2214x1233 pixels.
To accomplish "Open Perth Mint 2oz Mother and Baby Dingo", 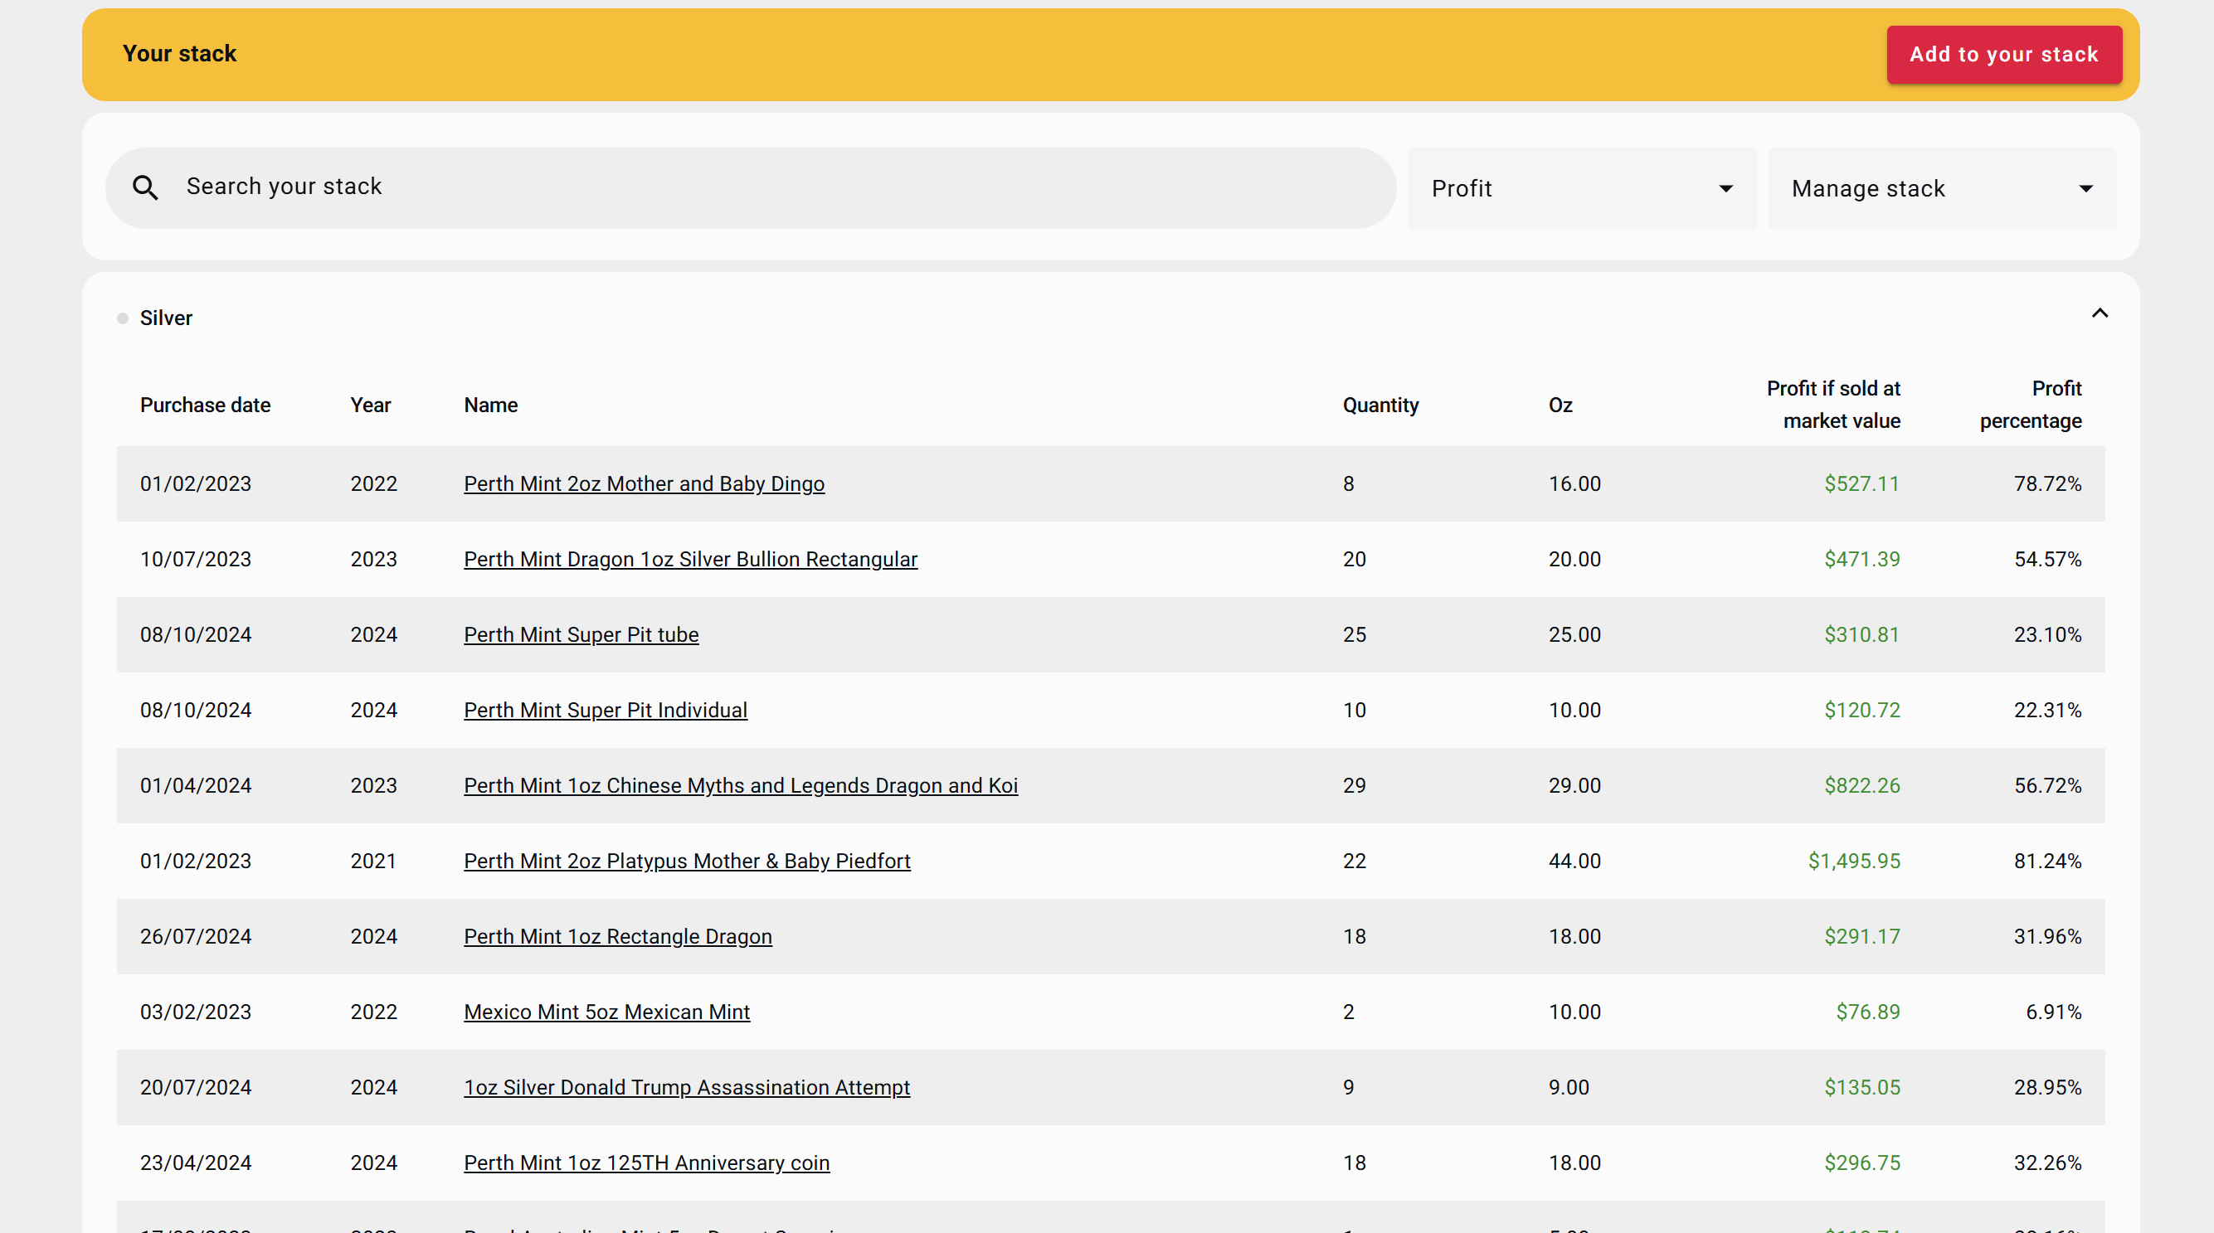I will click(x=644, y=483).
